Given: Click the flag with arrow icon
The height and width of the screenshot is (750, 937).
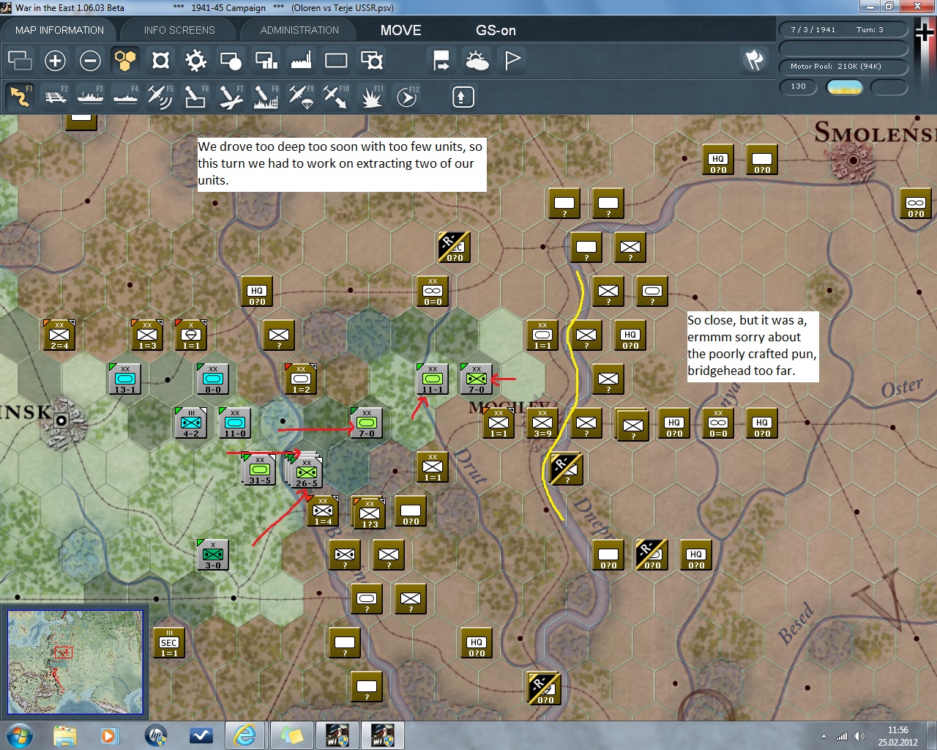Looking at the screenshot, I should [441, 60].
